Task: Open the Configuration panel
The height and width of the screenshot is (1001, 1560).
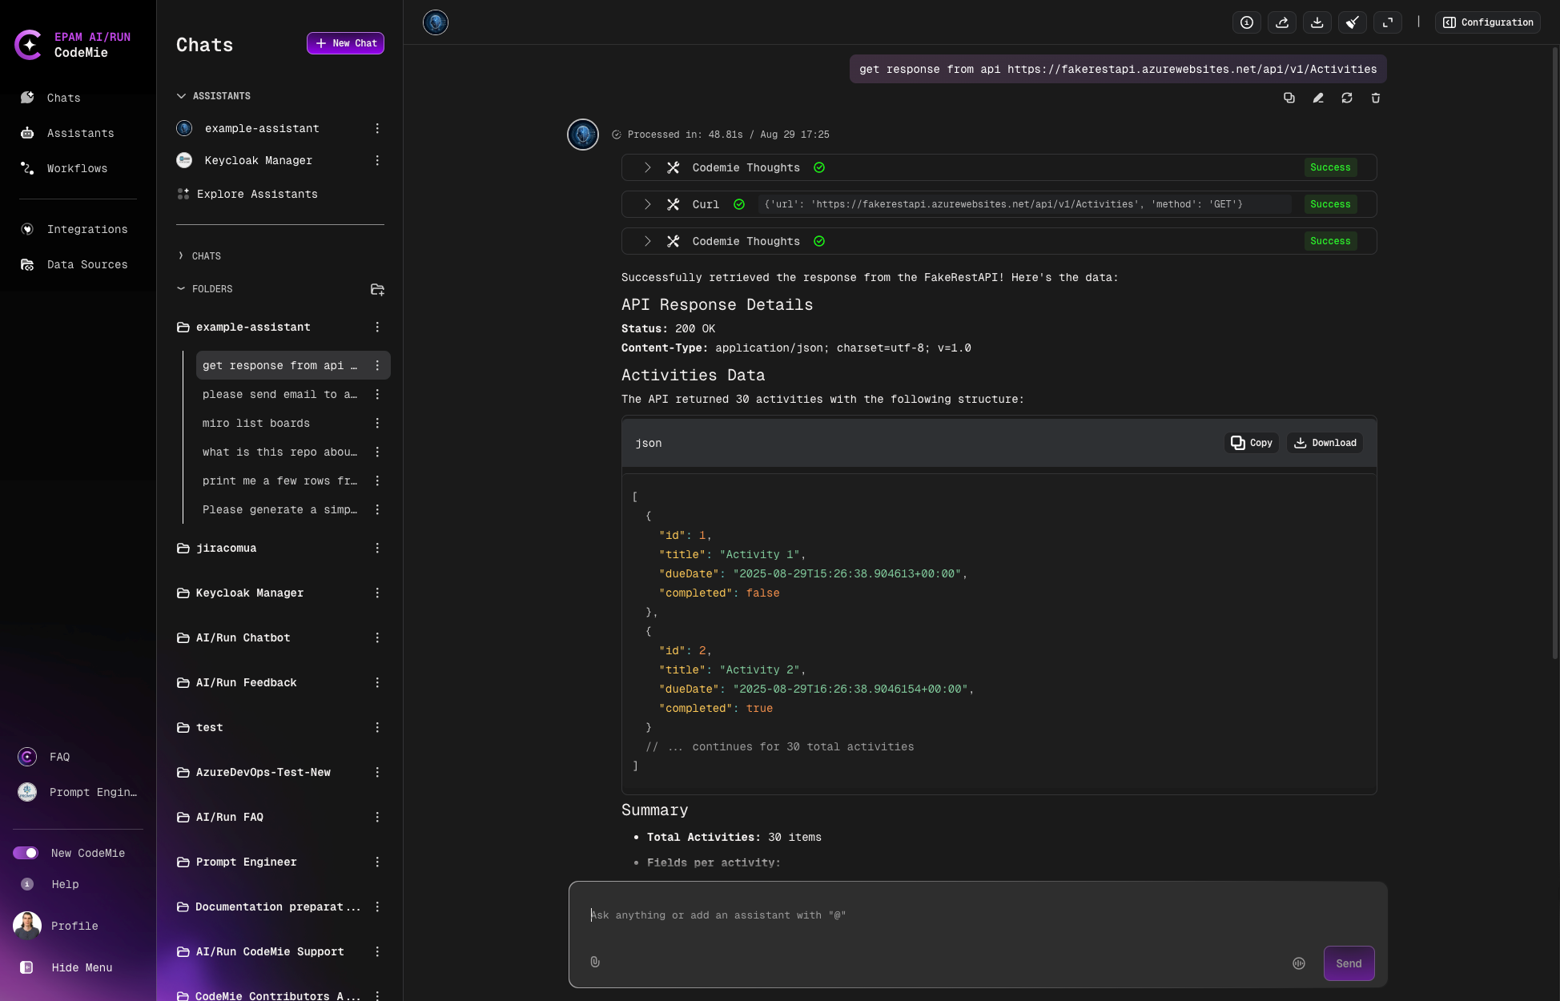Action: pyautogui.click(x=1487, y=22)
